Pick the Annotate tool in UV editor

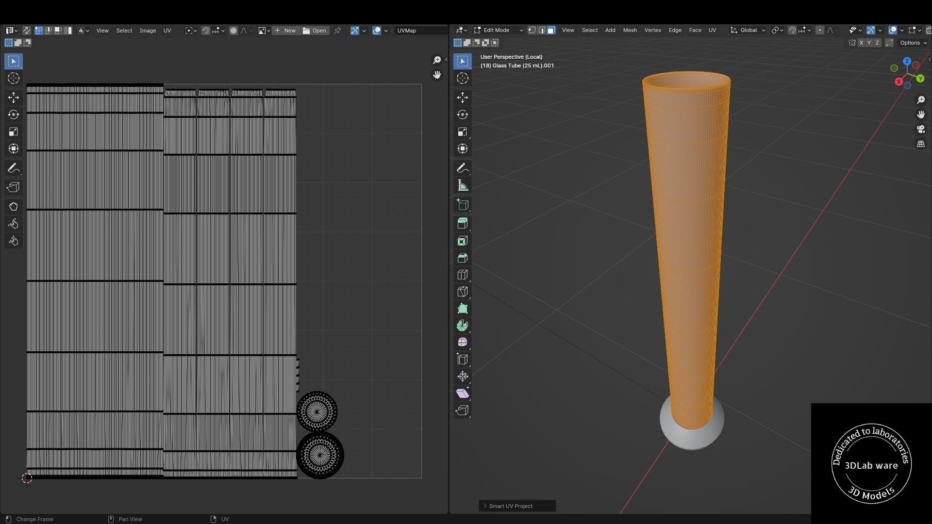click(x=13, y=168)
